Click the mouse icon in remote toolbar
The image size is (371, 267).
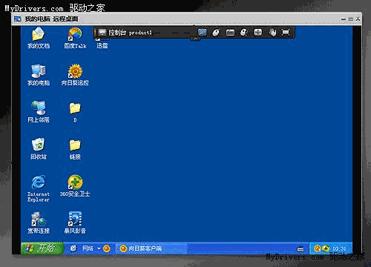216,33
